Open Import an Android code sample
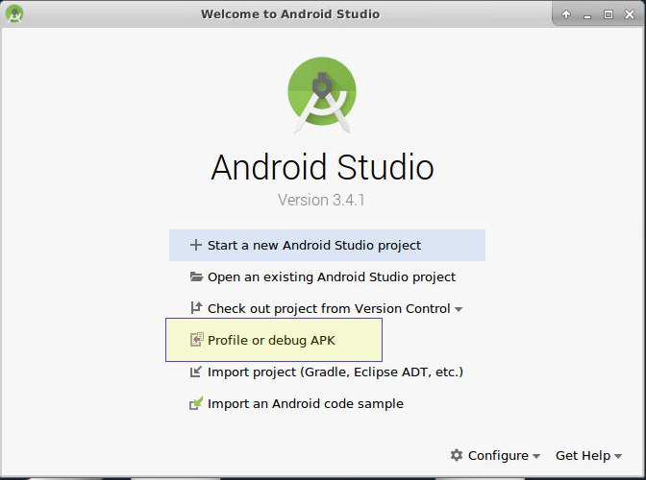The height and width of the screenshot is (480, 646). click(306, 403)
